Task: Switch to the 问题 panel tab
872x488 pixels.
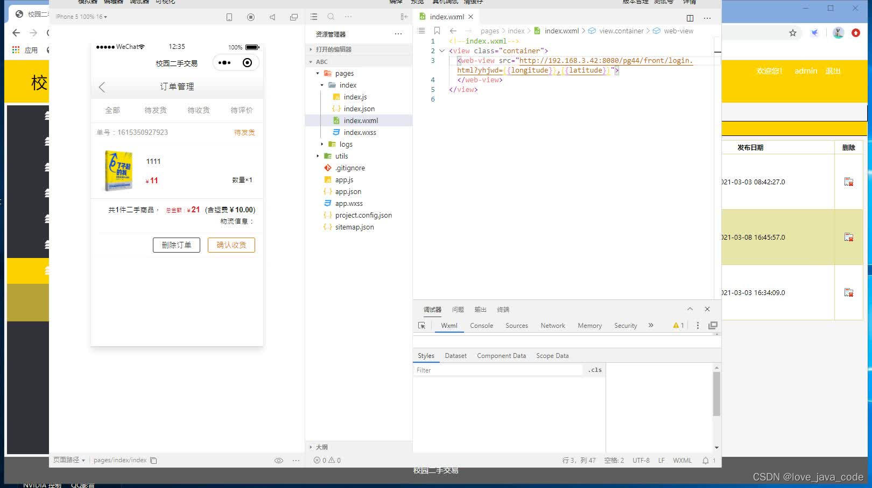Action: (458, 310)
